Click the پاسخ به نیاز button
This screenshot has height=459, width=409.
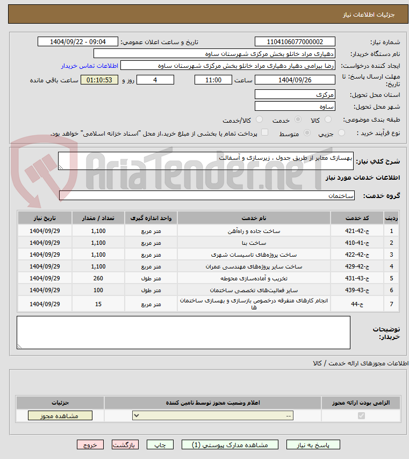313,444
